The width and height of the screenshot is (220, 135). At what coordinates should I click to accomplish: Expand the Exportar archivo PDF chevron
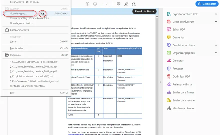[x=216, y=14]
